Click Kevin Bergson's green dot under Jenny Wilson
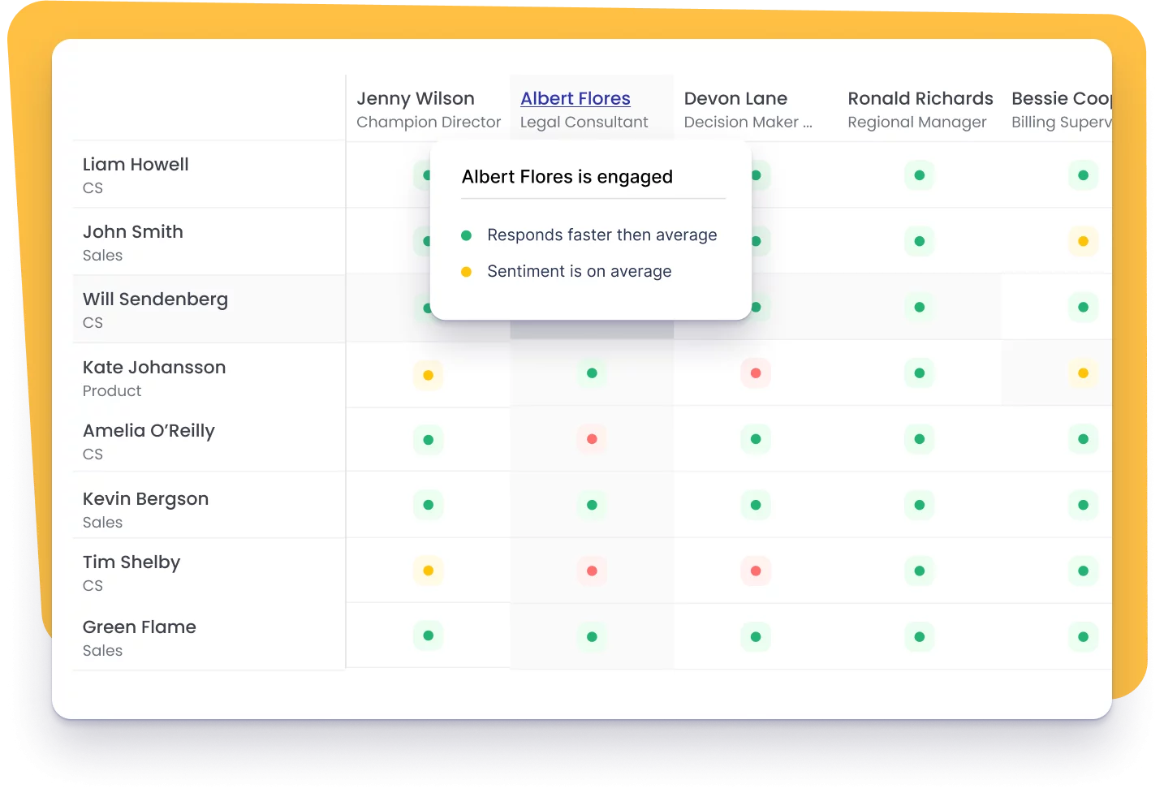 pos(429,505)
